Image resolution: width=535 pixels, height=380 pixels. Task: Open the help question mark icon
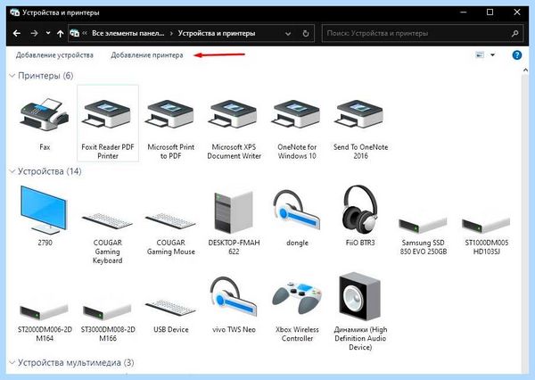point(517,55)
